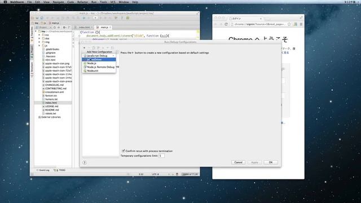Click the Temporary configurations limit field

pyautogui.click(x=162, y=156)
